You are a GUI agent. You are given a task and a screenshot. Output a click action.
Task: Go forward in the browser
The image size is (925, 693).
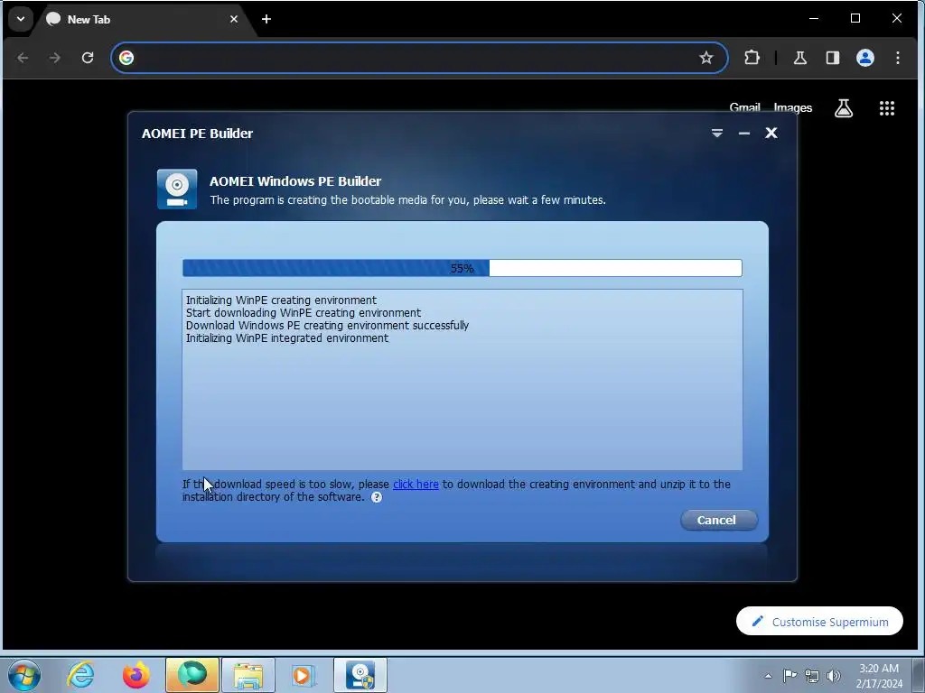pyautogui.click(x=55, y=58)
